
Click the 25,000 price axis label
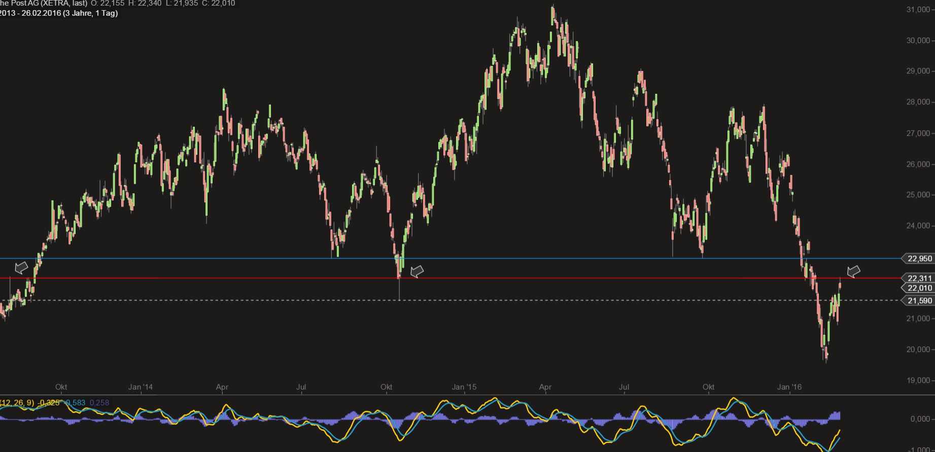tap(918, 195)
